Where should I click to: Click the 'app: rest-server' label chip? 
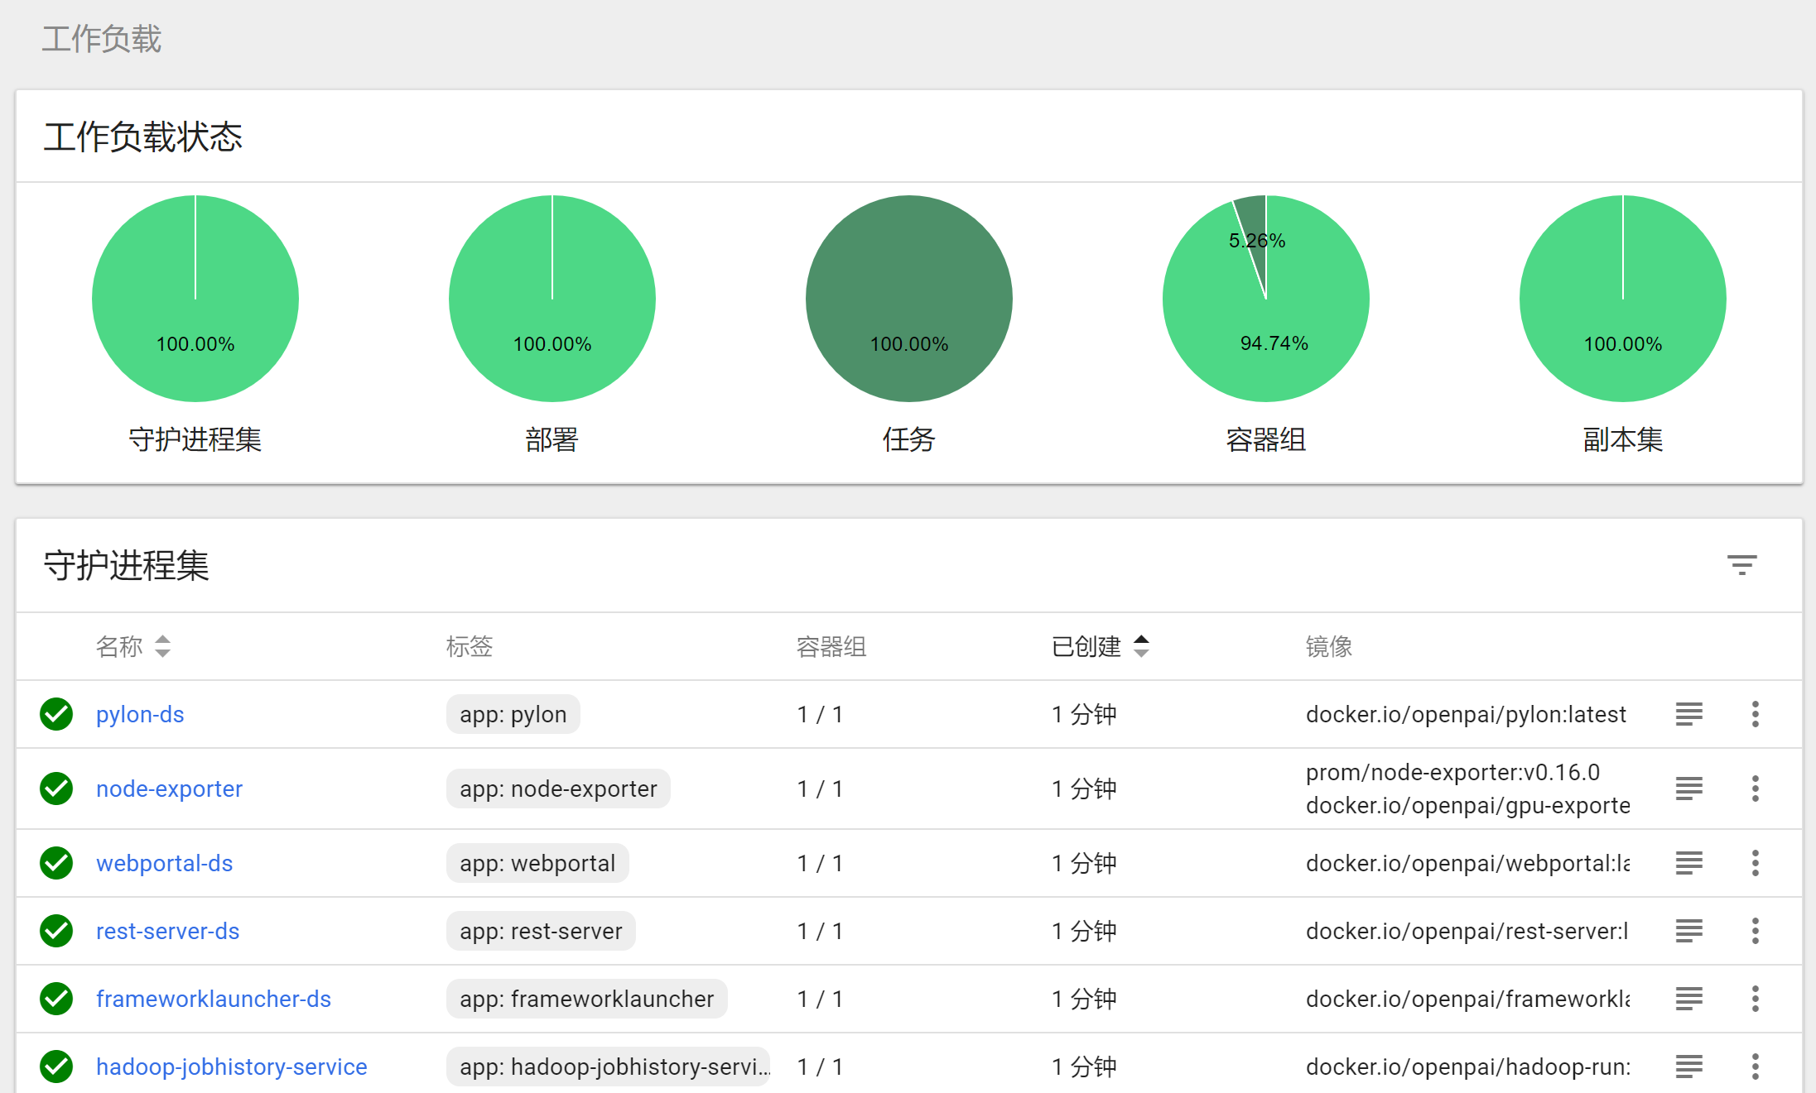coord(541,931)
